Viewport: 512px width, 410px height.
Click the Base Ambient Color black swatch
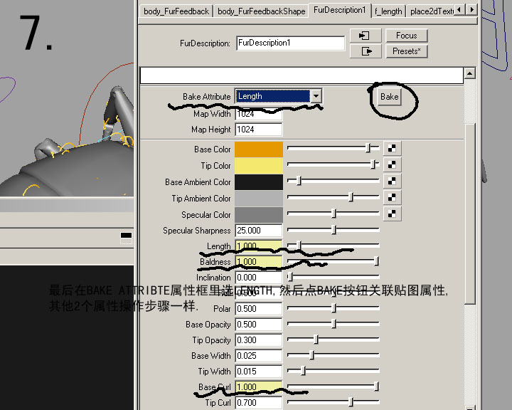pyautogui.click(x=259, y=182)
